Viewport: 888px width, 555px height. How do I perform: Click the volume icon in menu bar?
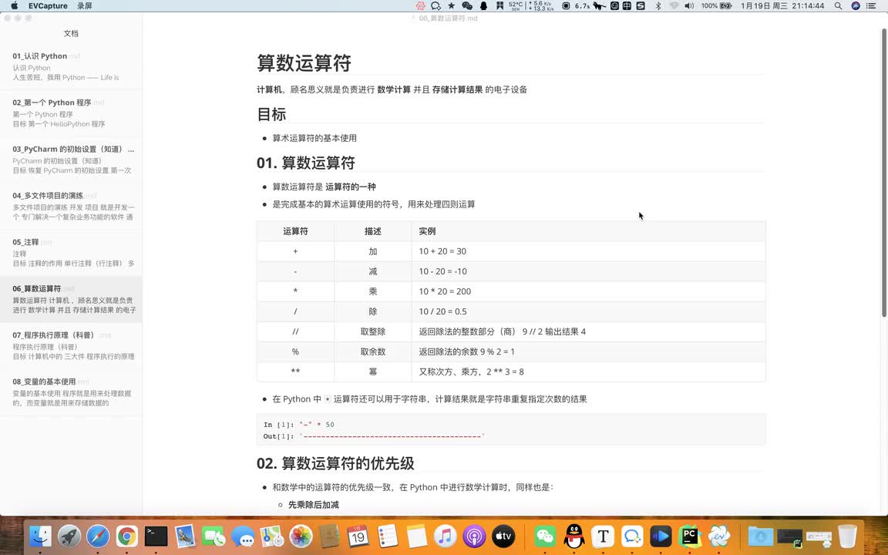point(688,5)
